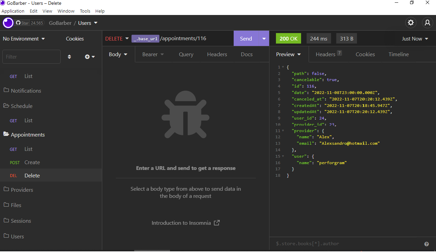Open JSONPath help via the question mark icon
This screenshot has width=436, height=252.
coord(426,244)
